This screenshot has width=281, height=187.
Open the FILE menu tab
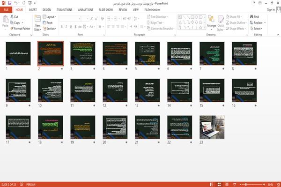[6, 10]
